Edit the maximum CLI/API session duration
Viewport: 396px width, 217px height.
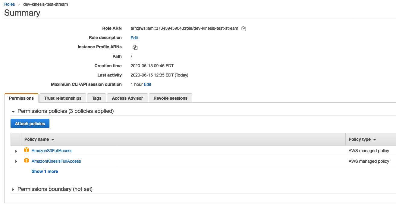point(147,84)
